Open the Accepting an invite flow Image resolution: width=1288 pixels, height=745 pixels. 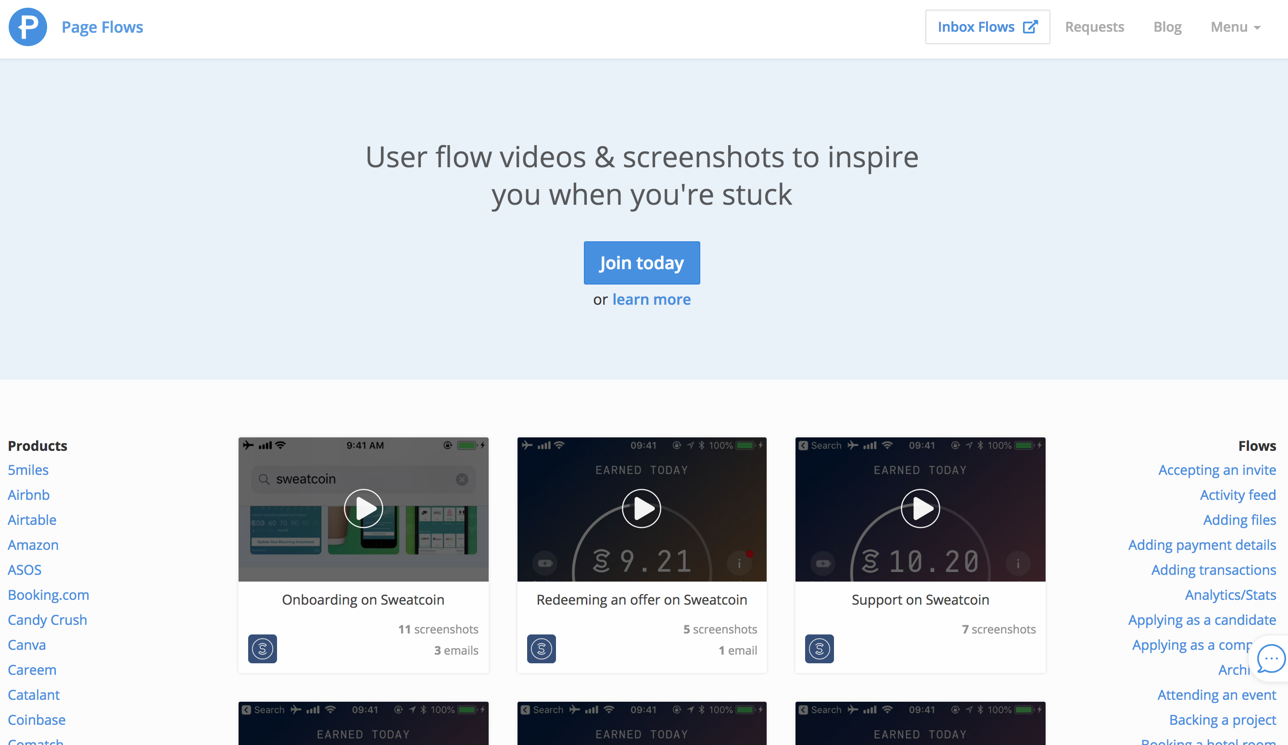[x=1217, y=469]
